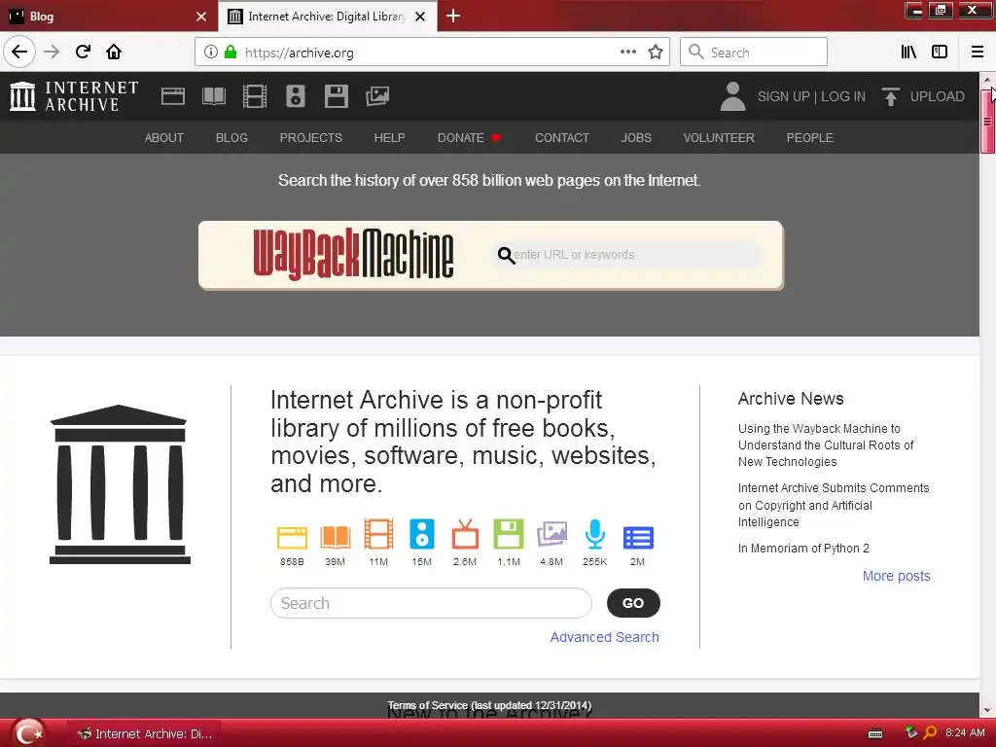Open the PROJECTS menu item
The image size is (996, 747).
(310, 138)
